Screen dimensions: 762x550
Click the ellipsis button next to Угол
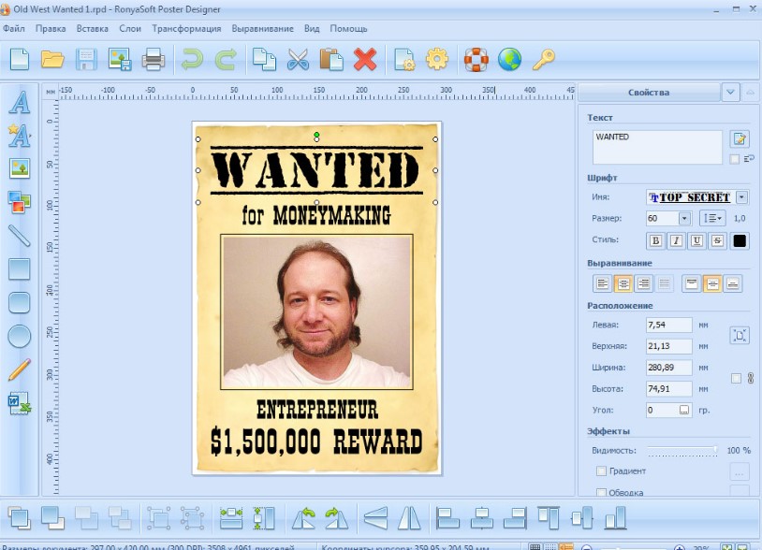(683, 411)
